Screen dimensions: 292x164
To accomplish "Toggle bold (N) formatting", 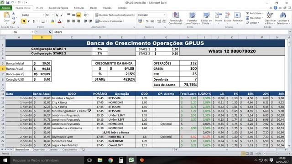I will pyautogui.click(x=24, y=21).
